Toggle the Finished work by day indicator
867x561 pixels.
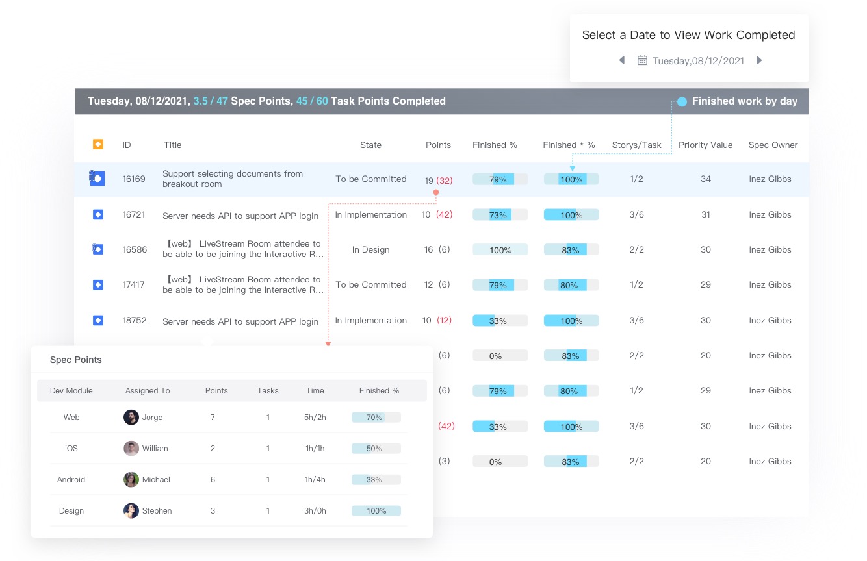click(x=682, y=101)
